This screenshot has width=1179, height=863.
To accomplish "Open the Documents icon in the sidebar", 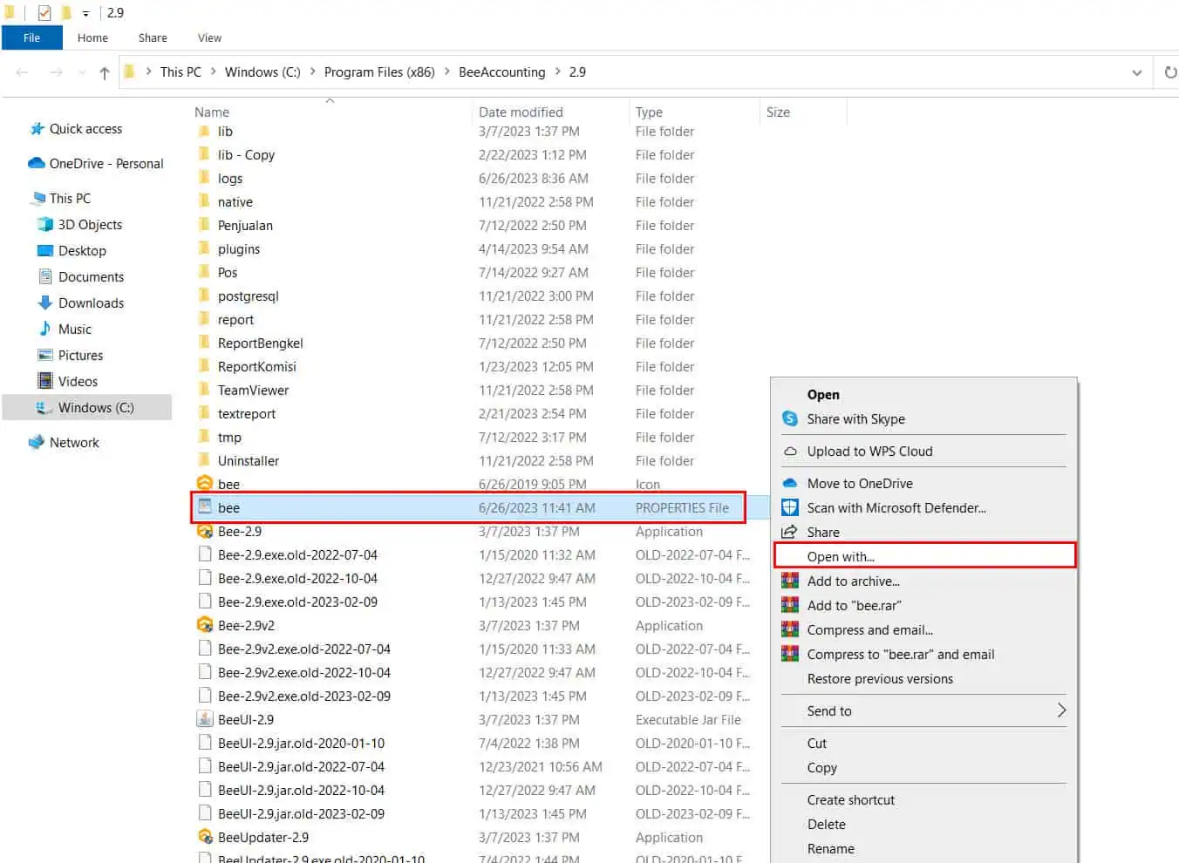I will tap(45, 276).
